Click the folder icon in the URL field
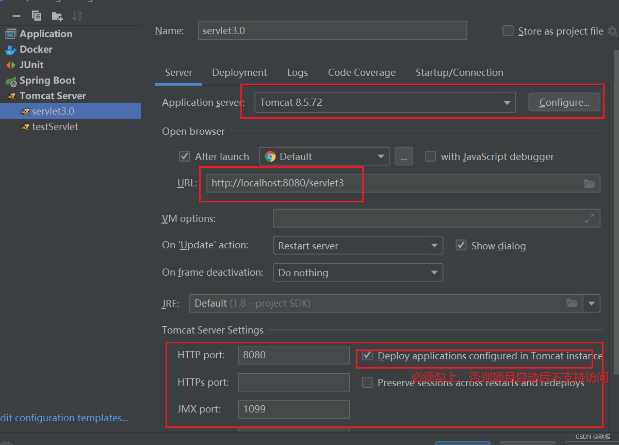The image size is (619, 445). click(590, 183)
